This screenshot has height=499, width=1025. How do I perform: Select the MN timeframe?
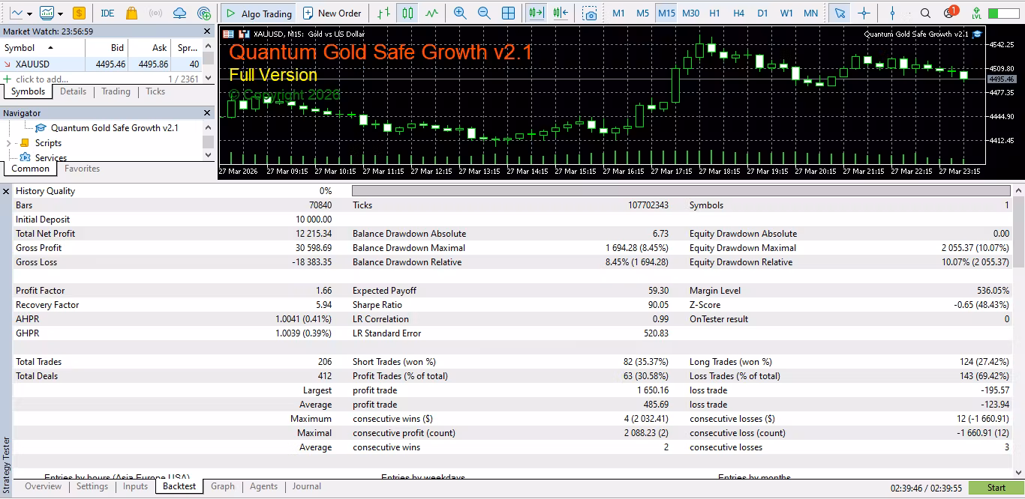[x=810, y=13]
